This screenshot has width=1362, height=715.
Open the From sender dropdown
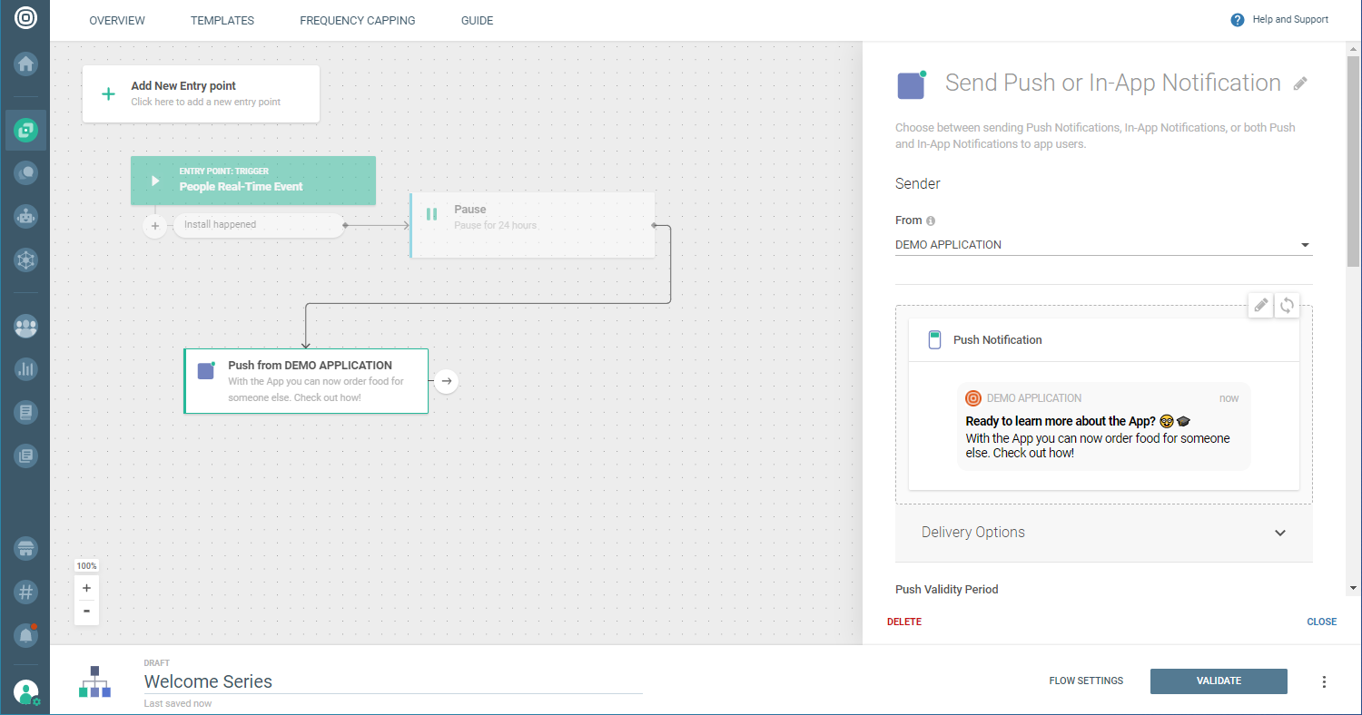tap(1103, 245)
